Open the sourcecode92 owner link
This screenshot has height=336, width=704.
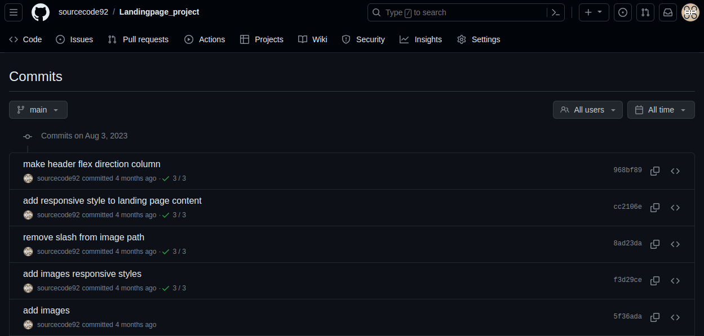83,12
